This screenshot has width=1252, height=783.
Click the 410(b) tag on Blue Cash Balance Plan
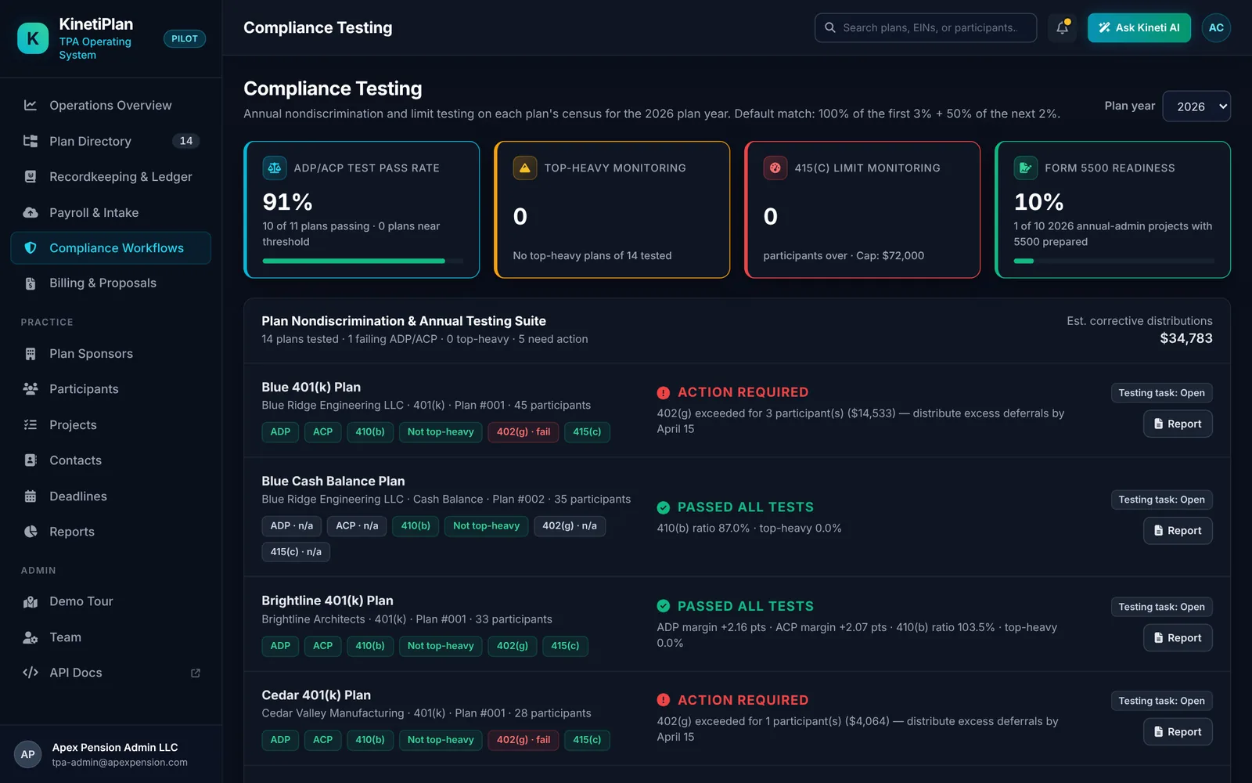click(416, 526)
